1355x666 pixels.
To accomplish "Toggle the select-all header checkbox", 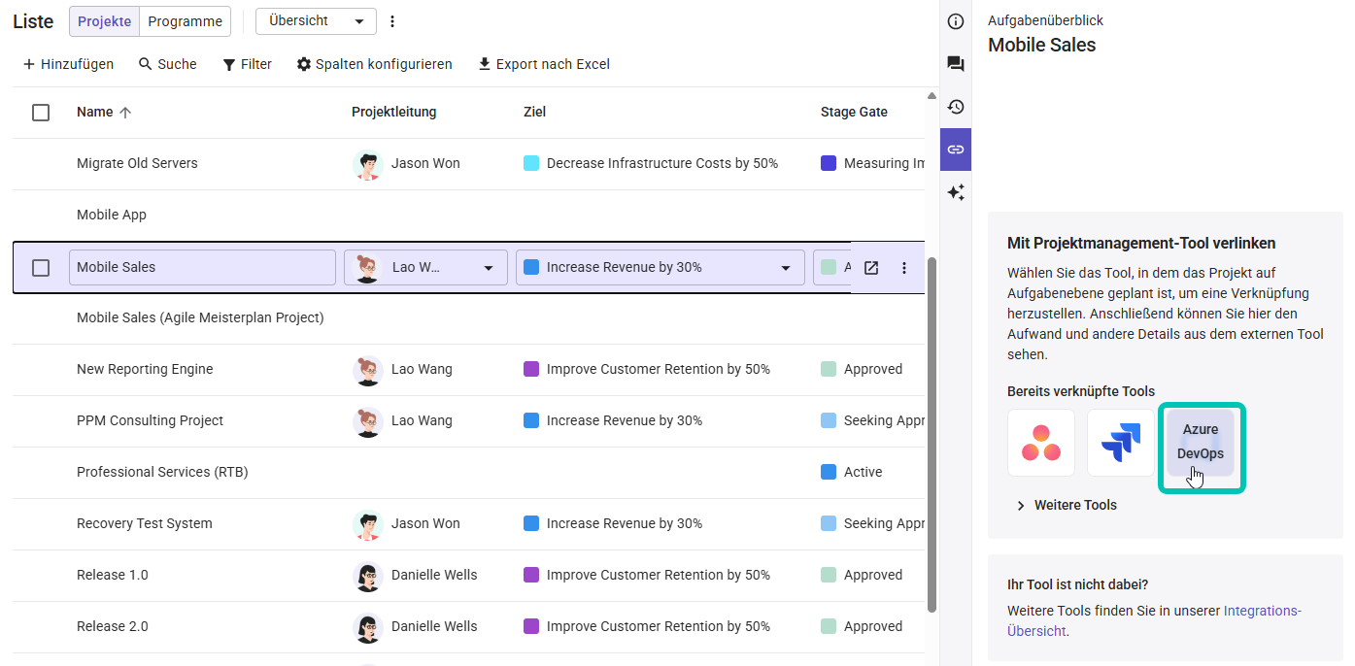I will pos(41,113).
